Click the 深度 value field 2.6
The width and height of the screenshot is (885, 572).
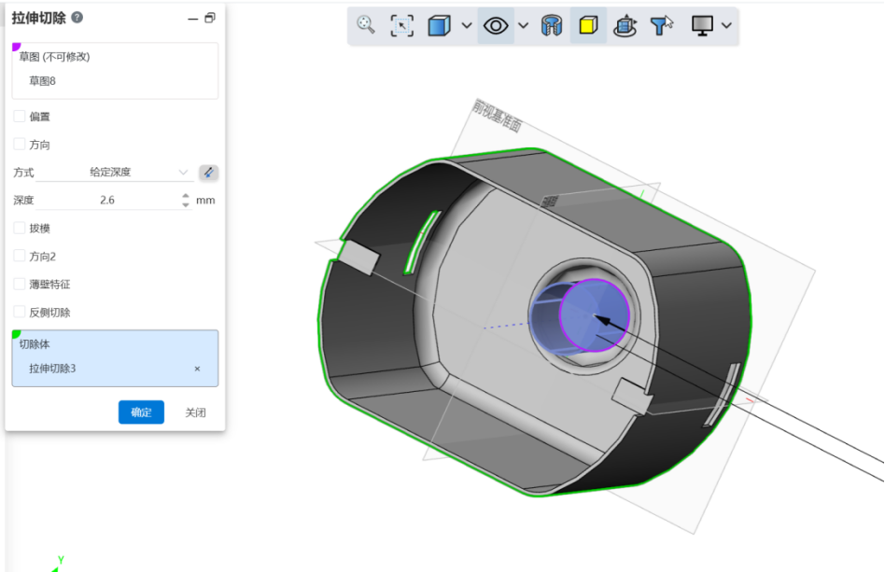point(107,201)
